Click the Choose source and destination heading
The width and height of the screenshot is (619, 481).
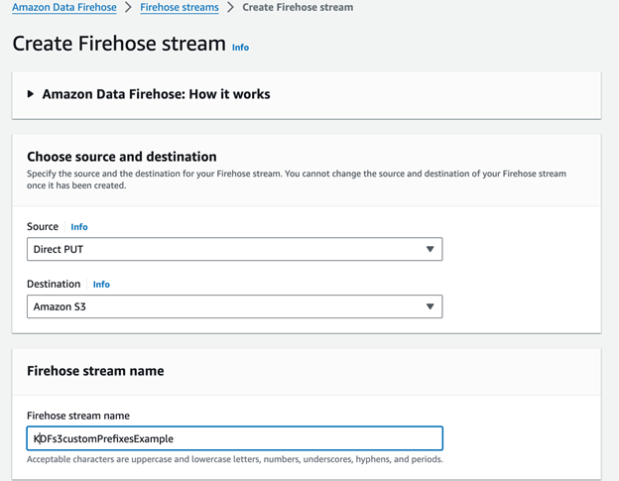[121, 157]
